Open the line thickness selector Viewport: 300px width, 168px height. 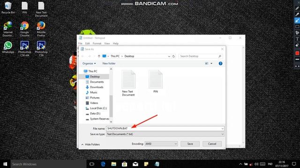pos(297,59)
